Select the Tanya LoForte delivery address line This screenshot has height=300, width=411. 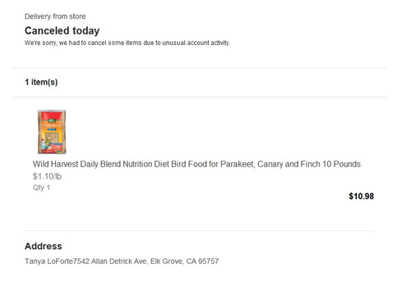(122, 261)
